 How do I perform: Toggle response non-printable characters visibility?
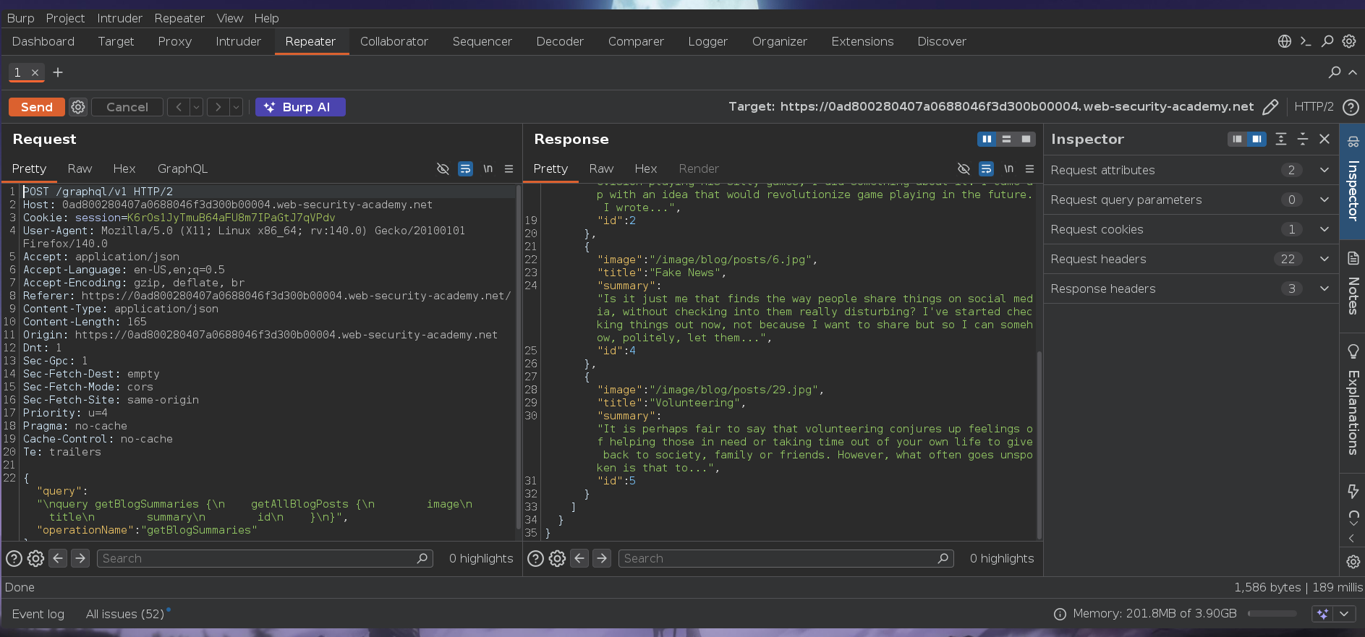(964, 168)
